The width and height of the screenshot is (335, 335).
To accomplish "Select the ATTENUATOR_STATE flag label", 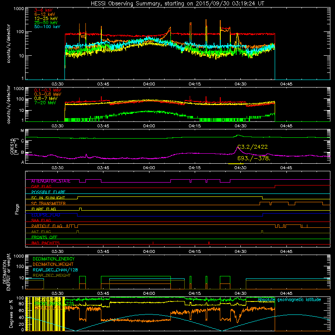I will tap(51, 181).
